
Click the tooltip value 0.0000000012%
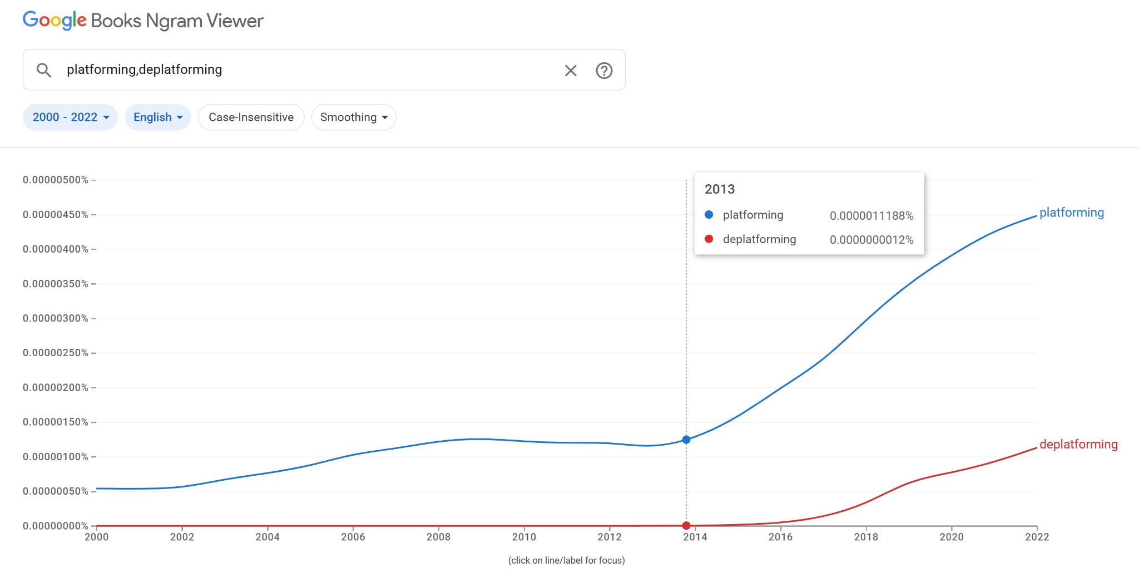pyautogui.click(x=871, y=240)
